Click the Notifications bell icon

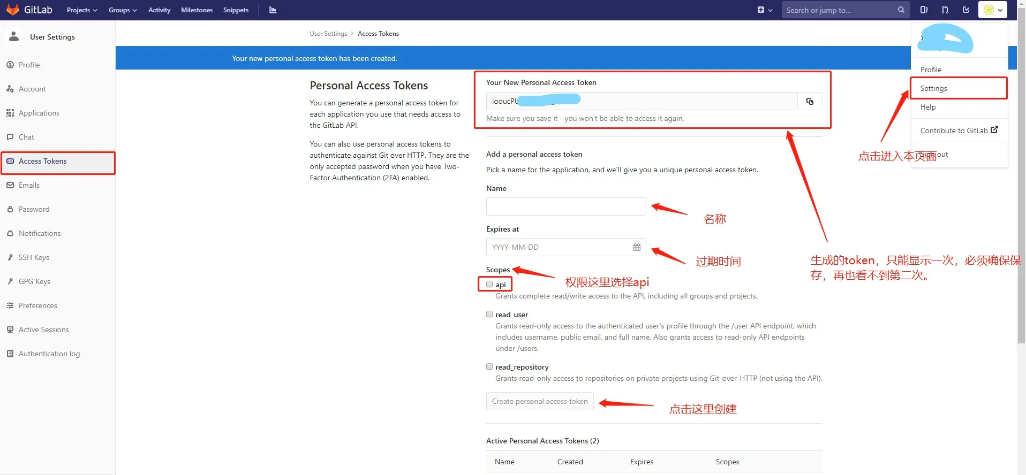pyautogui.click(x=10, y=233)
